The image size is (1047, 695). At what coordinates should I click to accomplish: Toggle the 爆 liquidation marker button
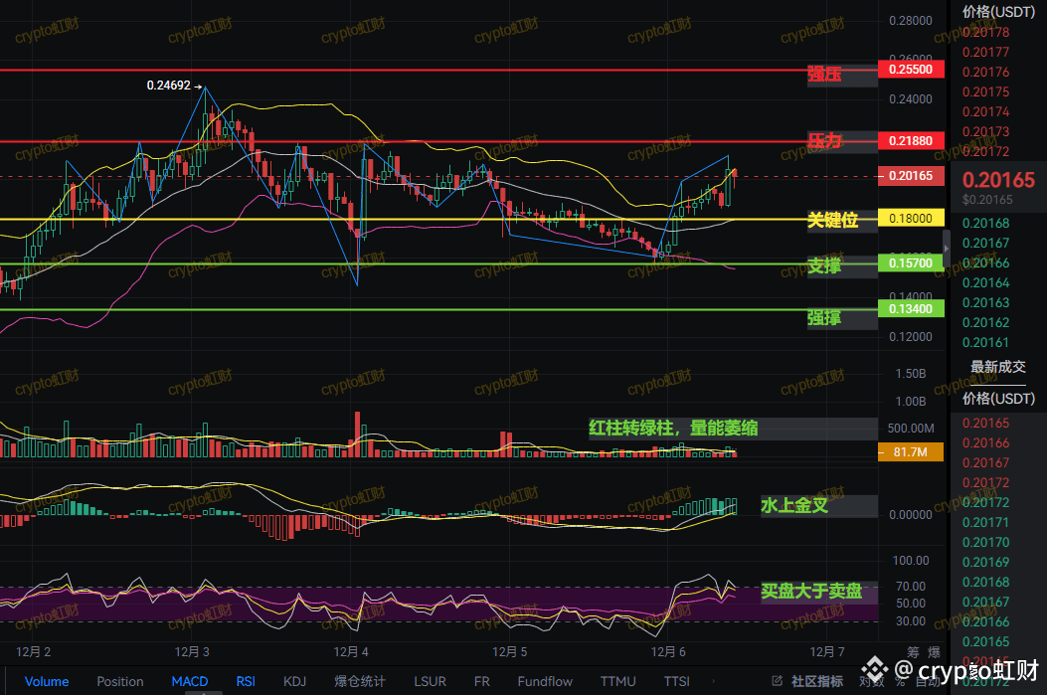pos(933,652)
